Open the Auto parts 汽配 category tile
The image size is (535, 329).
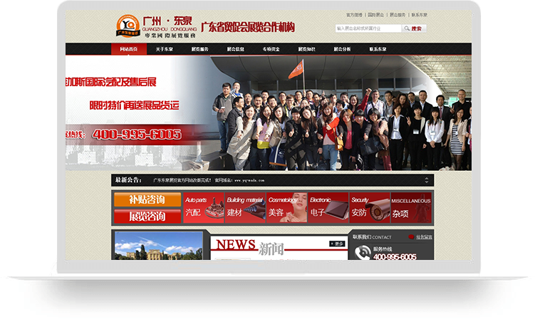(204, 207)
